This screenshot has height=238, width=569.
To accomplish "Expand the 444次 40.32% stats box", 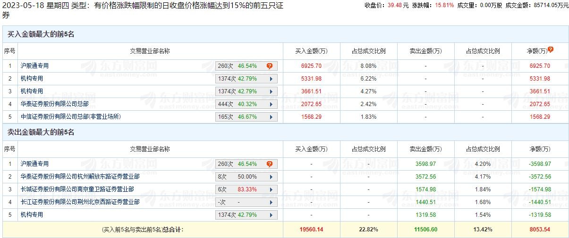I will pos(246,104).
